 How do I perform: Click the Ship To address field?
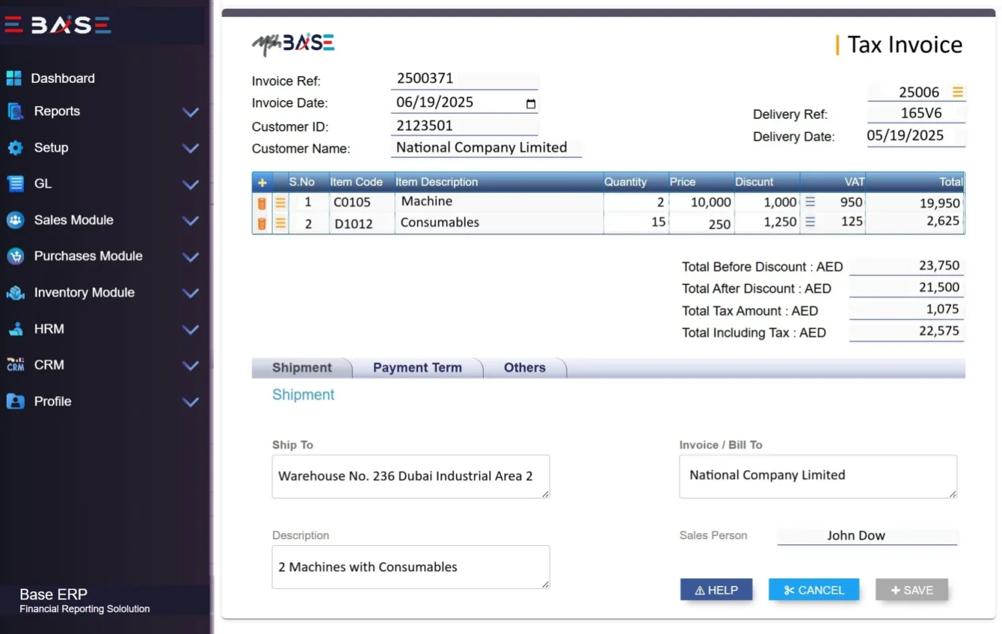pos(410,476)
